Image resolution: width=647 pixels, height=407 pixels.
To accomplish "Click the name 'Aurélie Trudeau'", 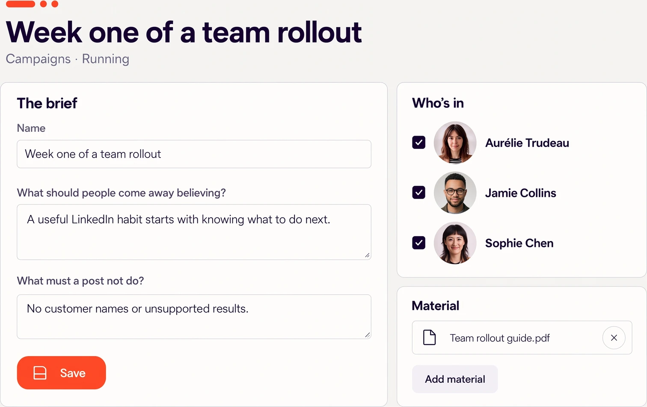I will [x=527, y=143].
